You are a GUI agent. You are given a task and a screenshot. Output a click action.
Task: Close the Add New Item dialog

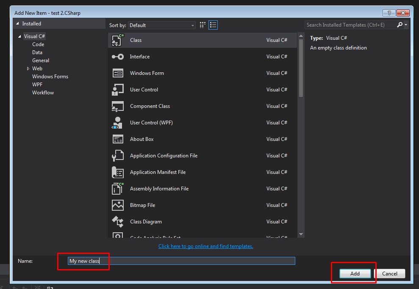[x=403, y=13]
